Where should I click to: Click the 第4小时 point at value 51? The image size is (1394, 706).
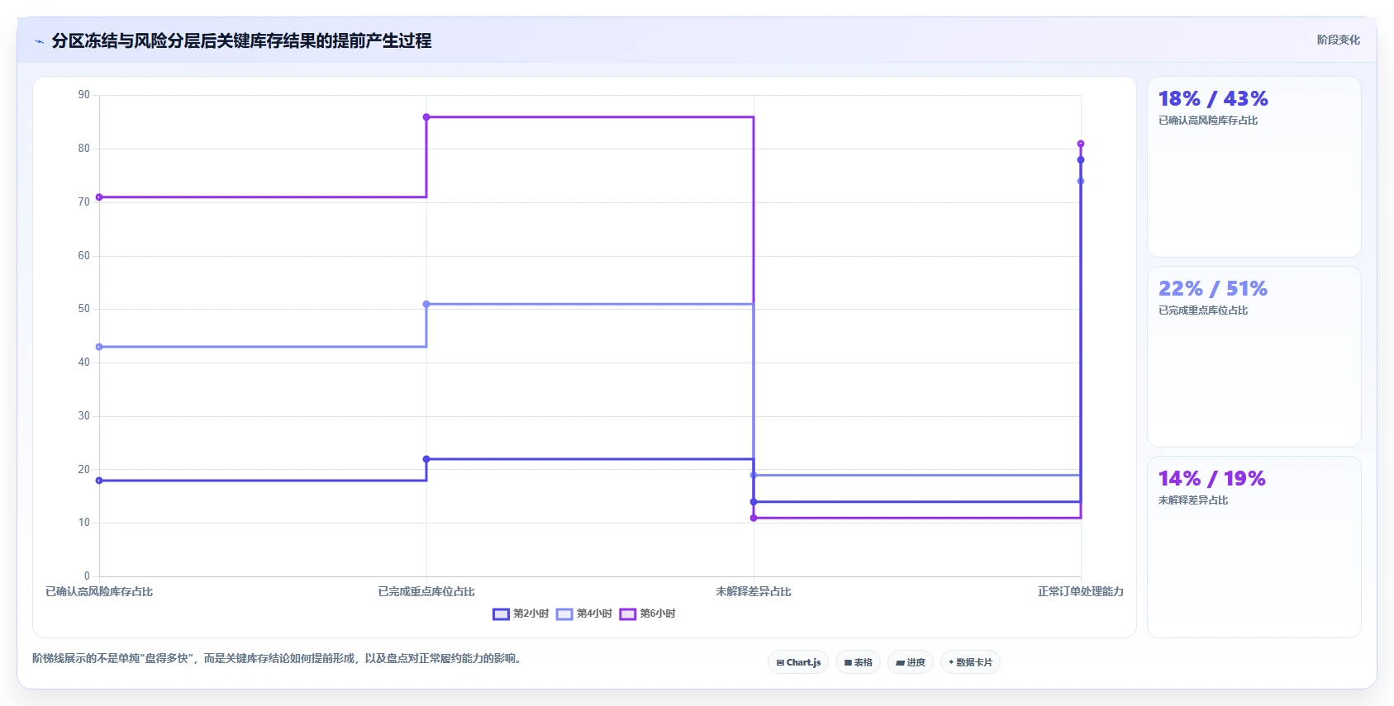click(426, 304)
